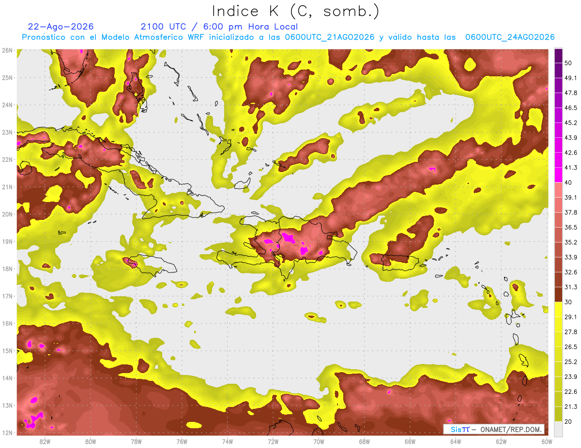Click the latitude axis label "17N"
Screen dimensions: 581x448
(7, 296)
